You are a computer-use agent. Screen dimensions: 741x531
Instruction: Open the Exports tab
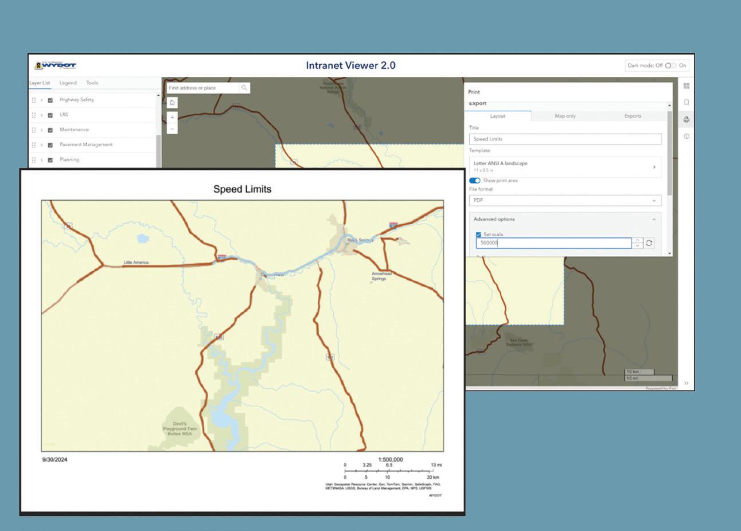coord(633,116)
